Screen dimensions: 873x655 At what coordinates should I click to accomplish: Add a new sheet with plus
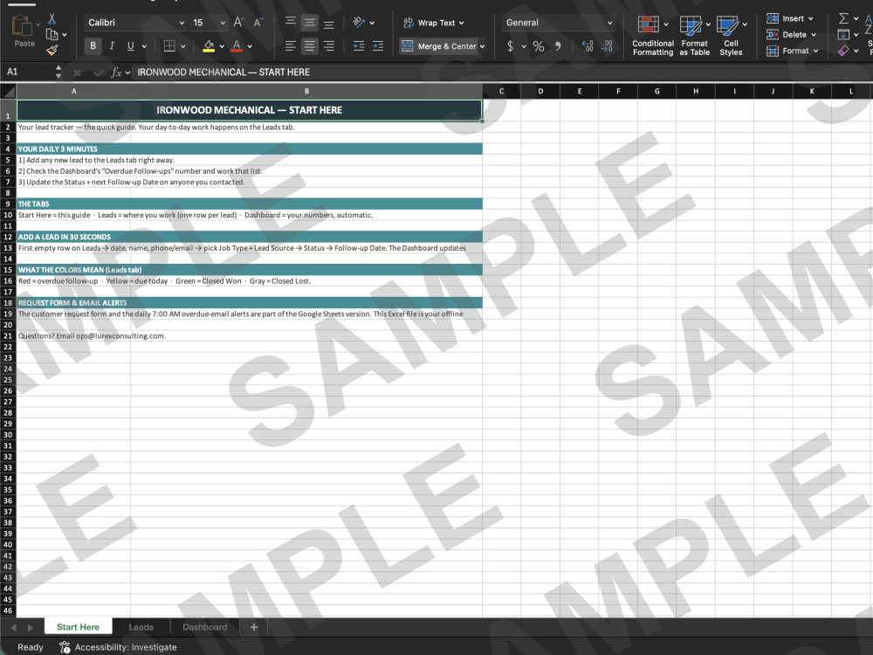[x=254, y=627]
